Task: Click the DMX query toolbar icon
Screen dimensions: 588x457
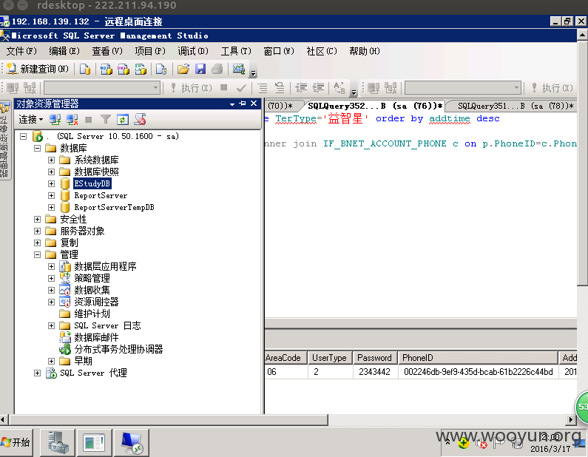Action: click(124, 69)
